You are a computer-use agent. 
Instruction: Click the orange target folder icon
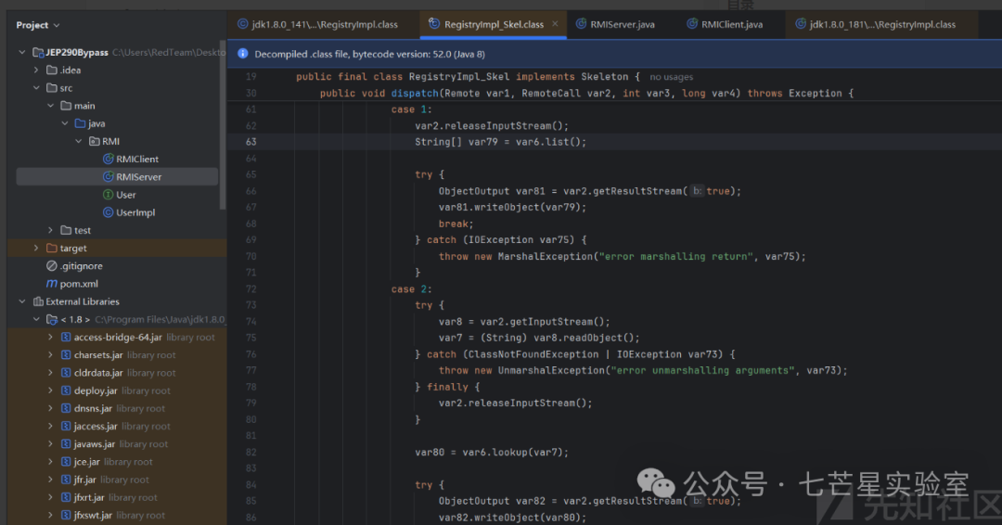click(52, 249)
